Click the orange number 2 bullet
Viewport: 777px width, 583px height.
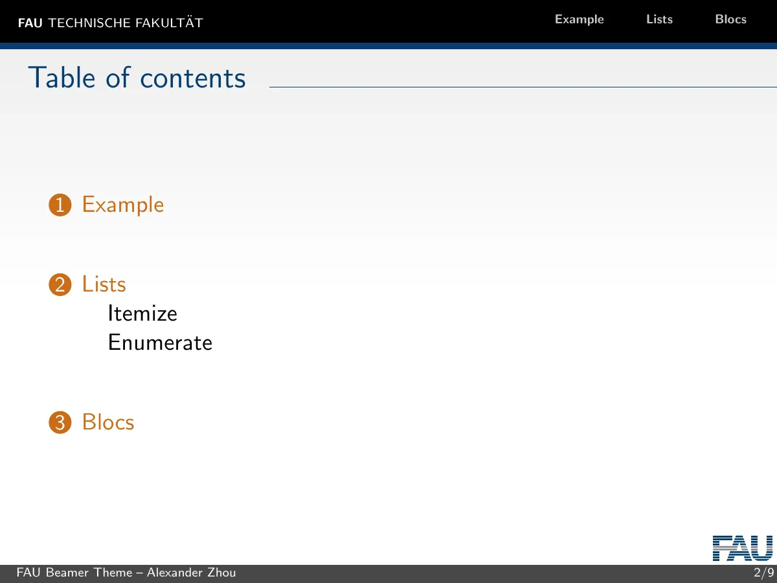click(60, 285)
